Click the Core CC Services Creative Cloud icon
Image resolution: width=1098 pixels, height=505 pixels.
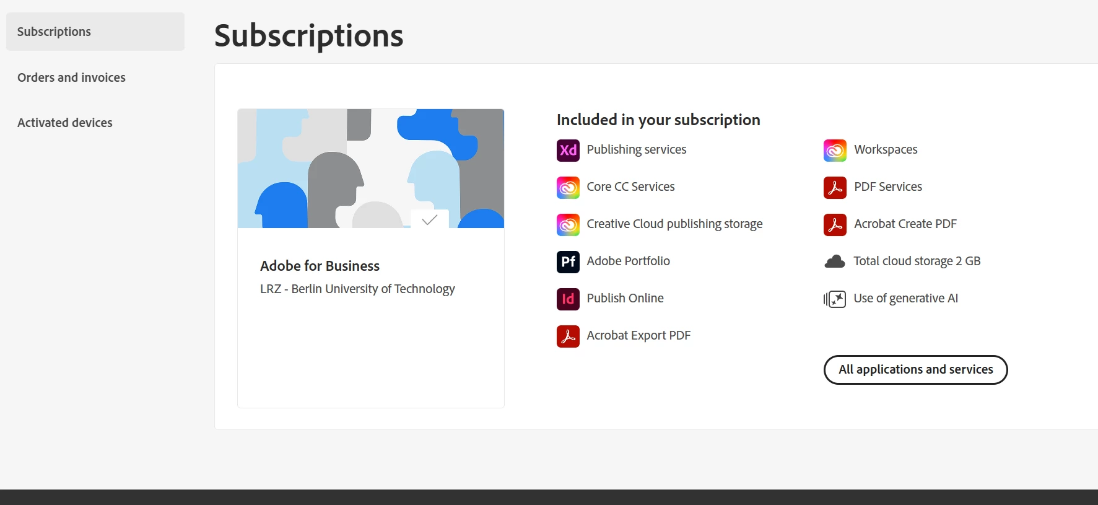pyautogui.click(x=568, y=187)
